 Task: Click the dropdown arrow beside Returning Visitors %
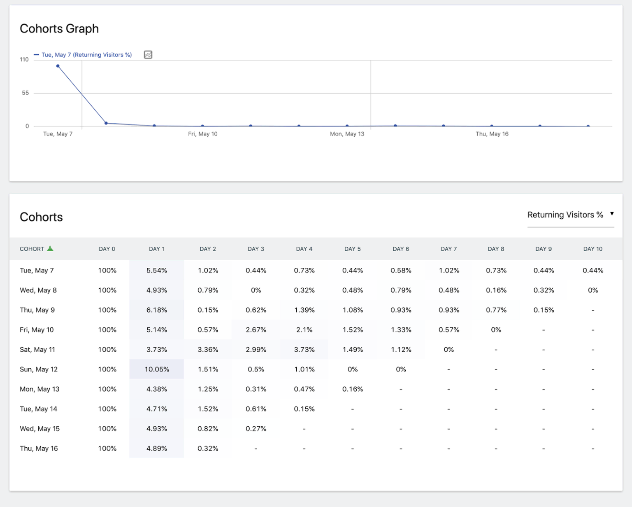pos(612,213)
